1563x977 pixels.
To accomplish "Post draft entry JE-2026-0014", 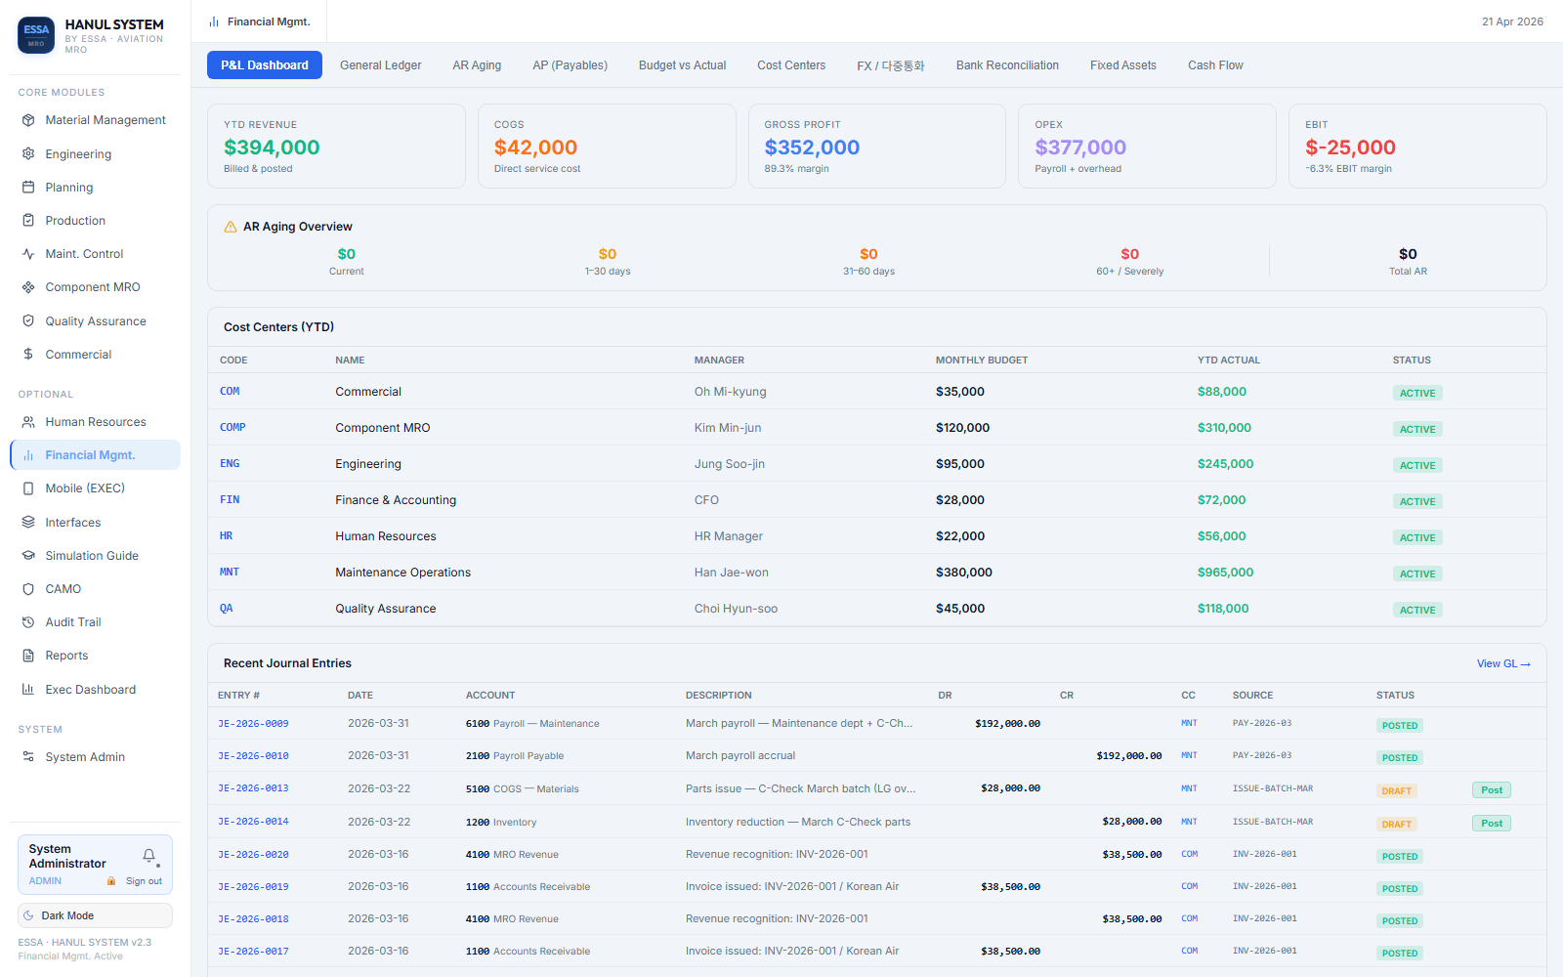I will [1491, 824].
